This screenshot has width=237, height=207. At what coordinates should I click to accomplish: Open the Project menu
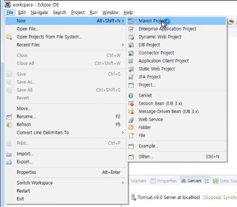click(x=78, y=13)
